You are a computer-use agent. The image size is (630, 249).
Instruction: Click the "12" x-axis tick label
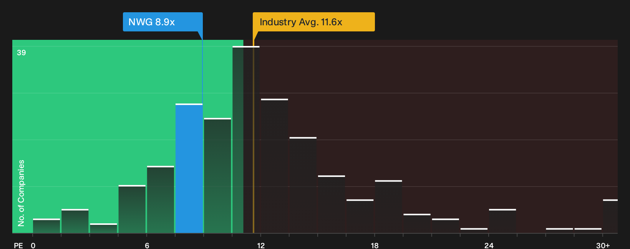click(261, 246)
